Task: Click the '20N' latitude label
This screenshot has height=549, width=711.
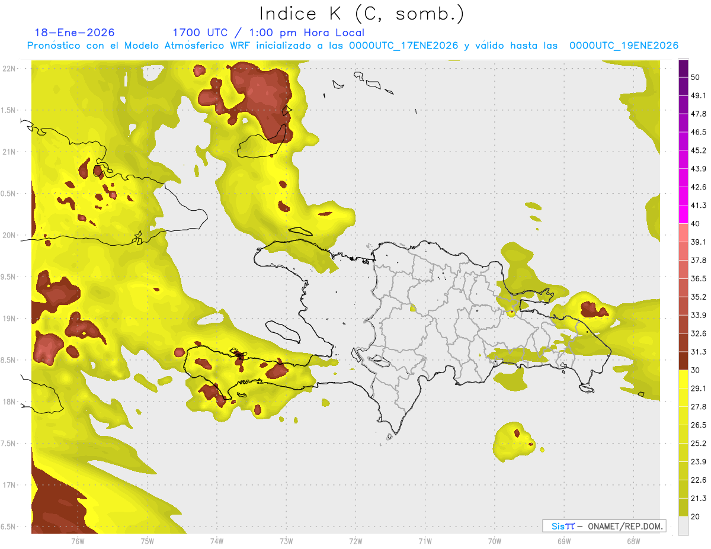Action: (x=10, y=235)
